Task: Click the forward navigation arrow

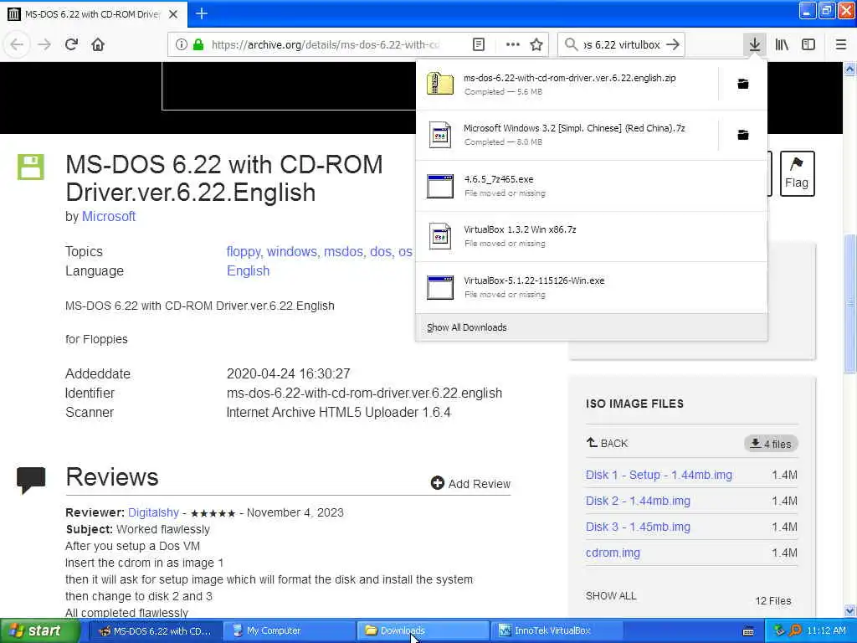Action: [x=44, y=44]
